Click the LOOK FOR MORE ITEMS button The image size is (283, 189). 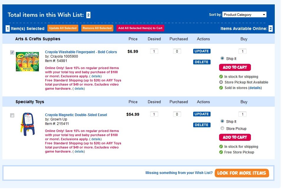pyautogui.click(x=241, y=173)
